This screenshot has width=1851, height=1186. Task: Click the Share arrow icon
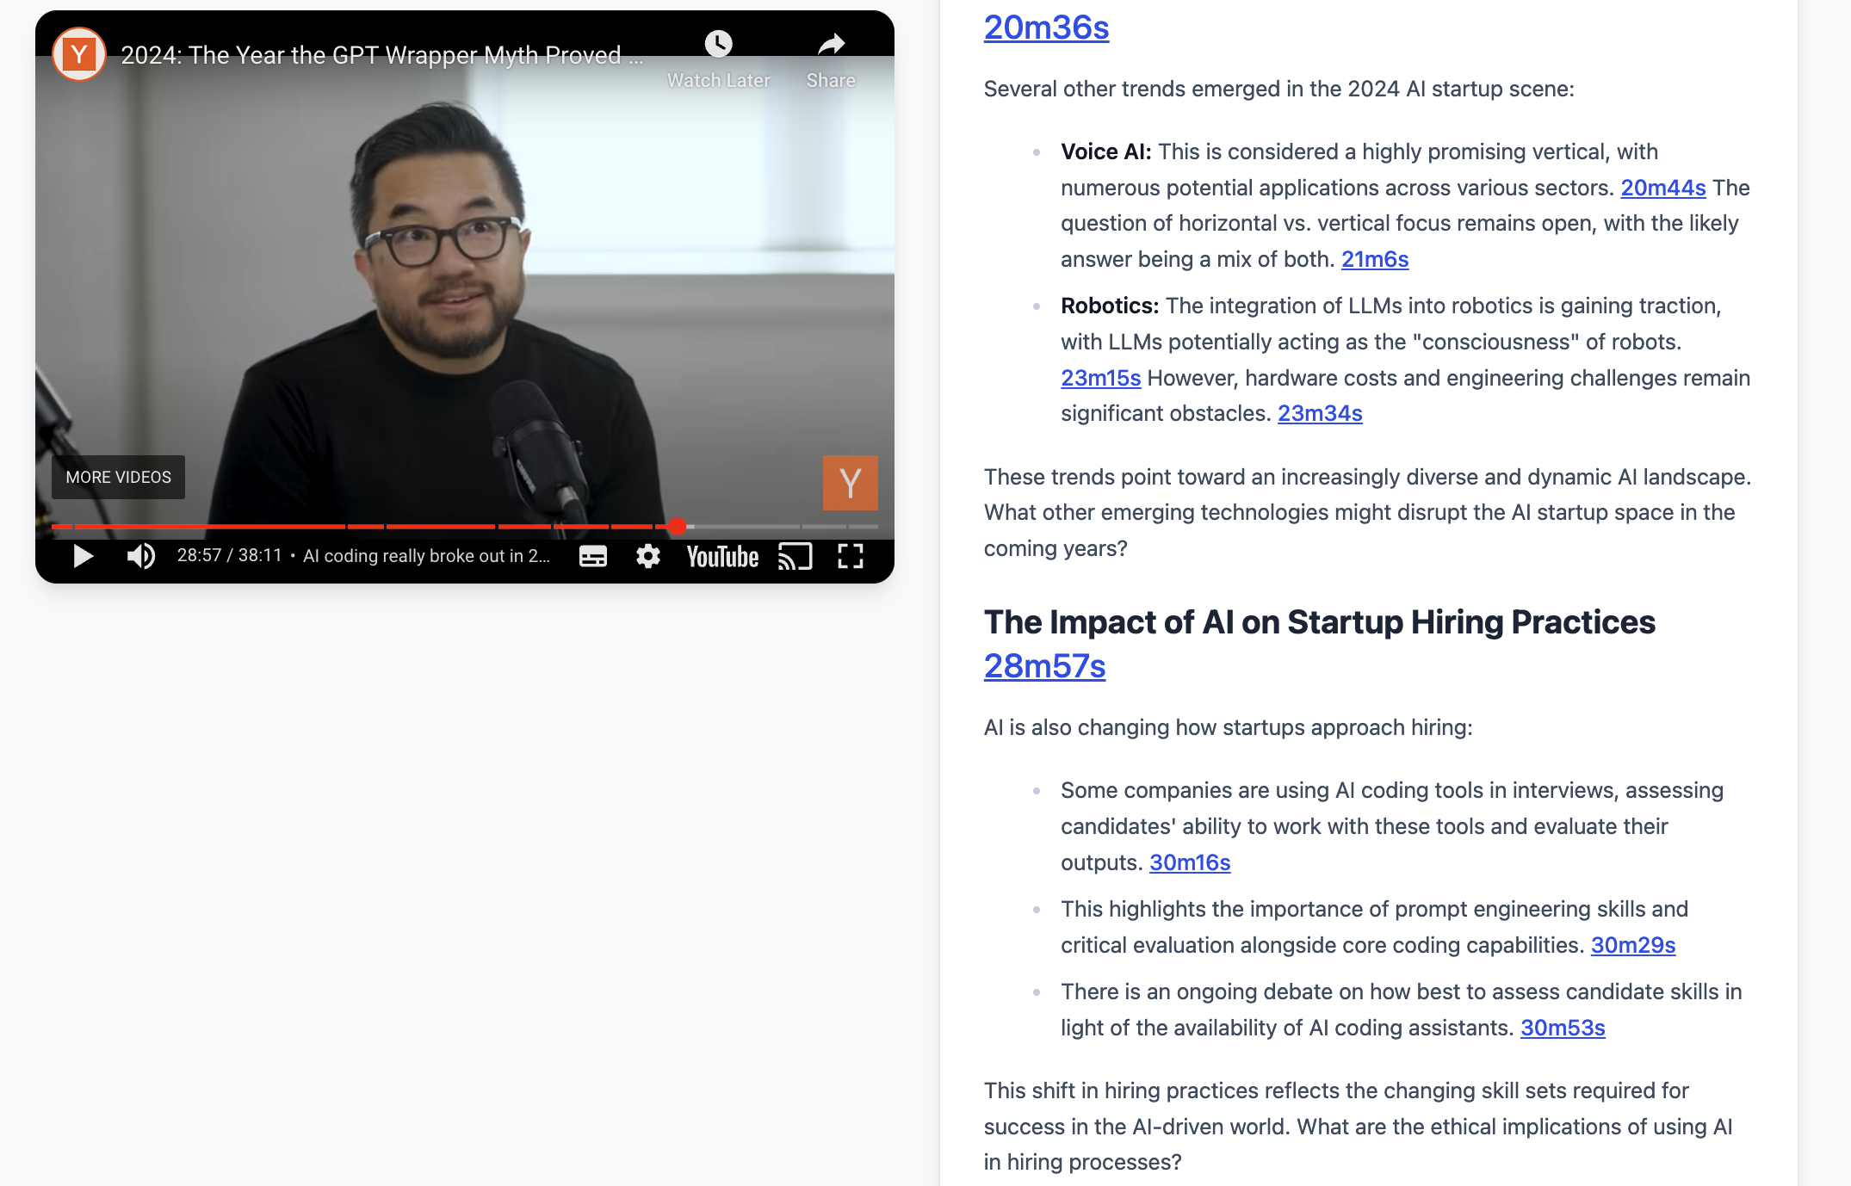(x=830, y=44)
